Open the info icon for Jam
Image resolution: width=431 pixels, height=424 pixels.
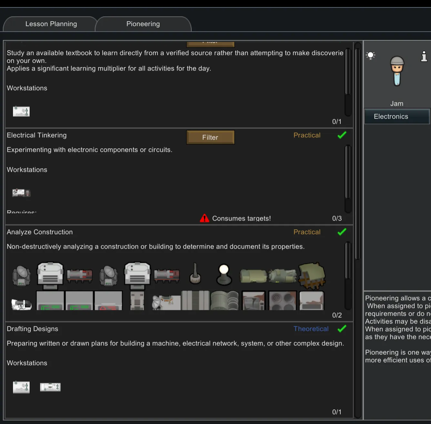pyautogui.click(x=424, y=56)
